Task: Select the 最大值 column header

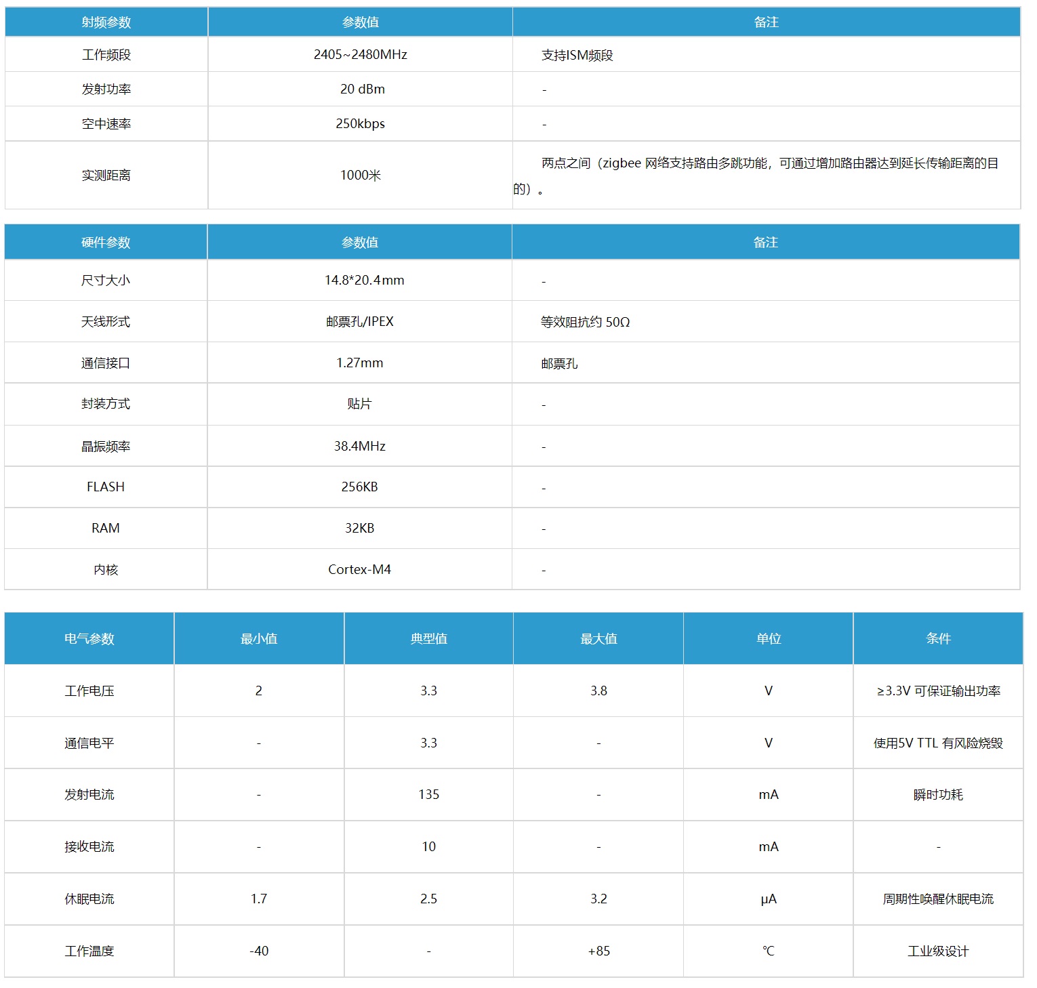Action: coord(598,639)
